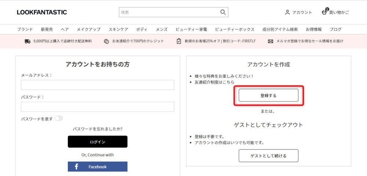Click the friend referral credit icon
The width and height of the screenshot is (367, 176).
(x=106, y=41)
